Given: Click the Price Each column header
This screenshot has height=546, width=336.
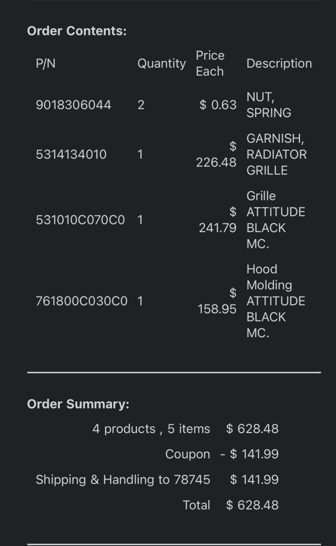Looking at the screenshot, I should click(210, 64).
